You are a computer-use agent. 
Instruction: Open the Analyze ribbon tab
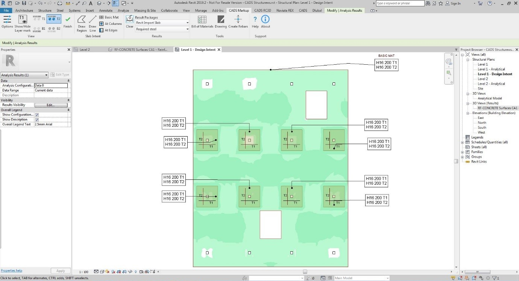[x=123, y=10]
